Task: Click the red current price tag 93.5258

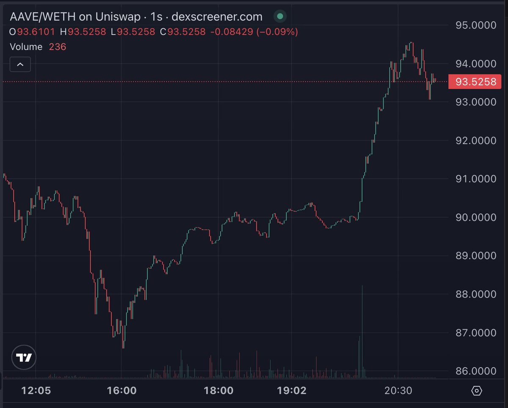Action: tap(475, 81)
